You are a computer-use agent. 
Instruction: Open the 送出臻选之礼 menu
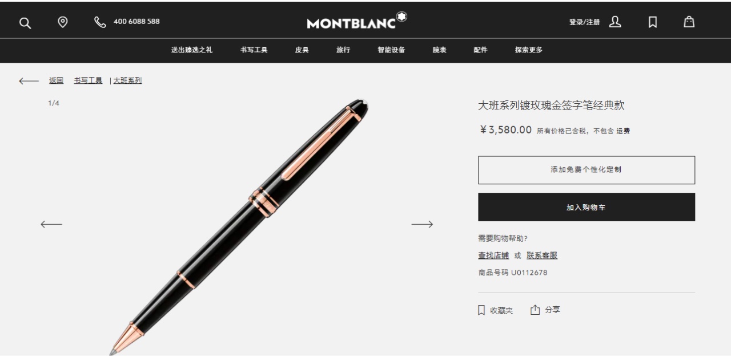pos(192,50)
